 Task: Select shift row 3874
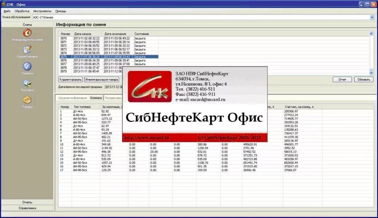(109, 53)
